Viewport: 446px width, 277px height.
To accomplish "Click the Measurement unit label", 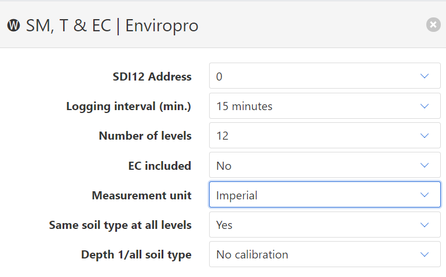I will [141, 195].
